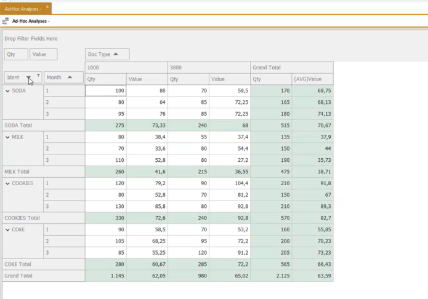428x299 pixels.
Task: Toggle sort arrow on Month field
Action: (70, 78)
